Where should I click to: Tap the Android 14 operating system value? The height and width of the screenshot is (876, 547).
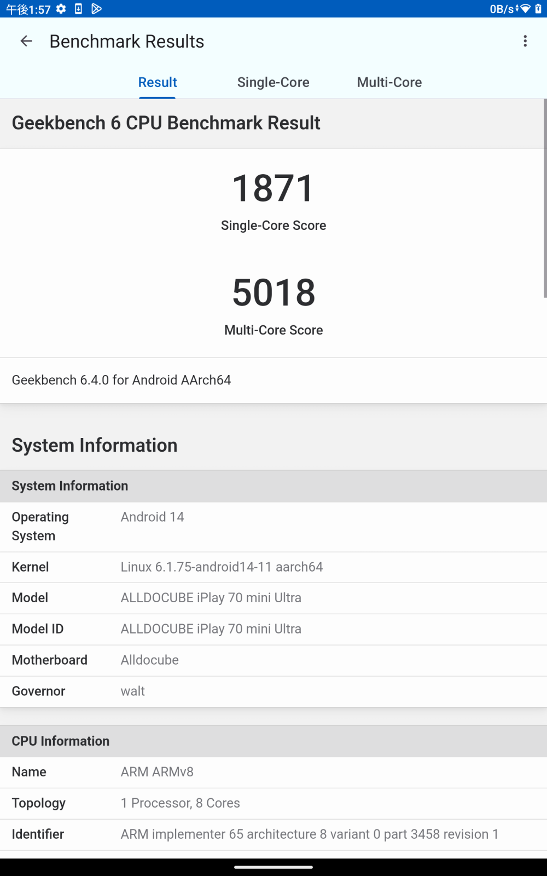pyautogui.click(x=153, y=517)
